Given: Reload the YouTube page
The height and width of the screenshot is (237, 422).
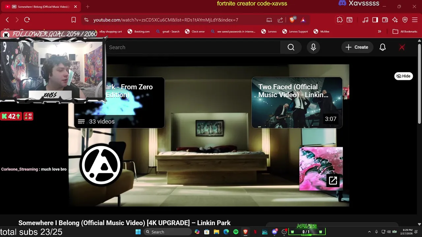Looking at the screenshot, I should [27, 20].
